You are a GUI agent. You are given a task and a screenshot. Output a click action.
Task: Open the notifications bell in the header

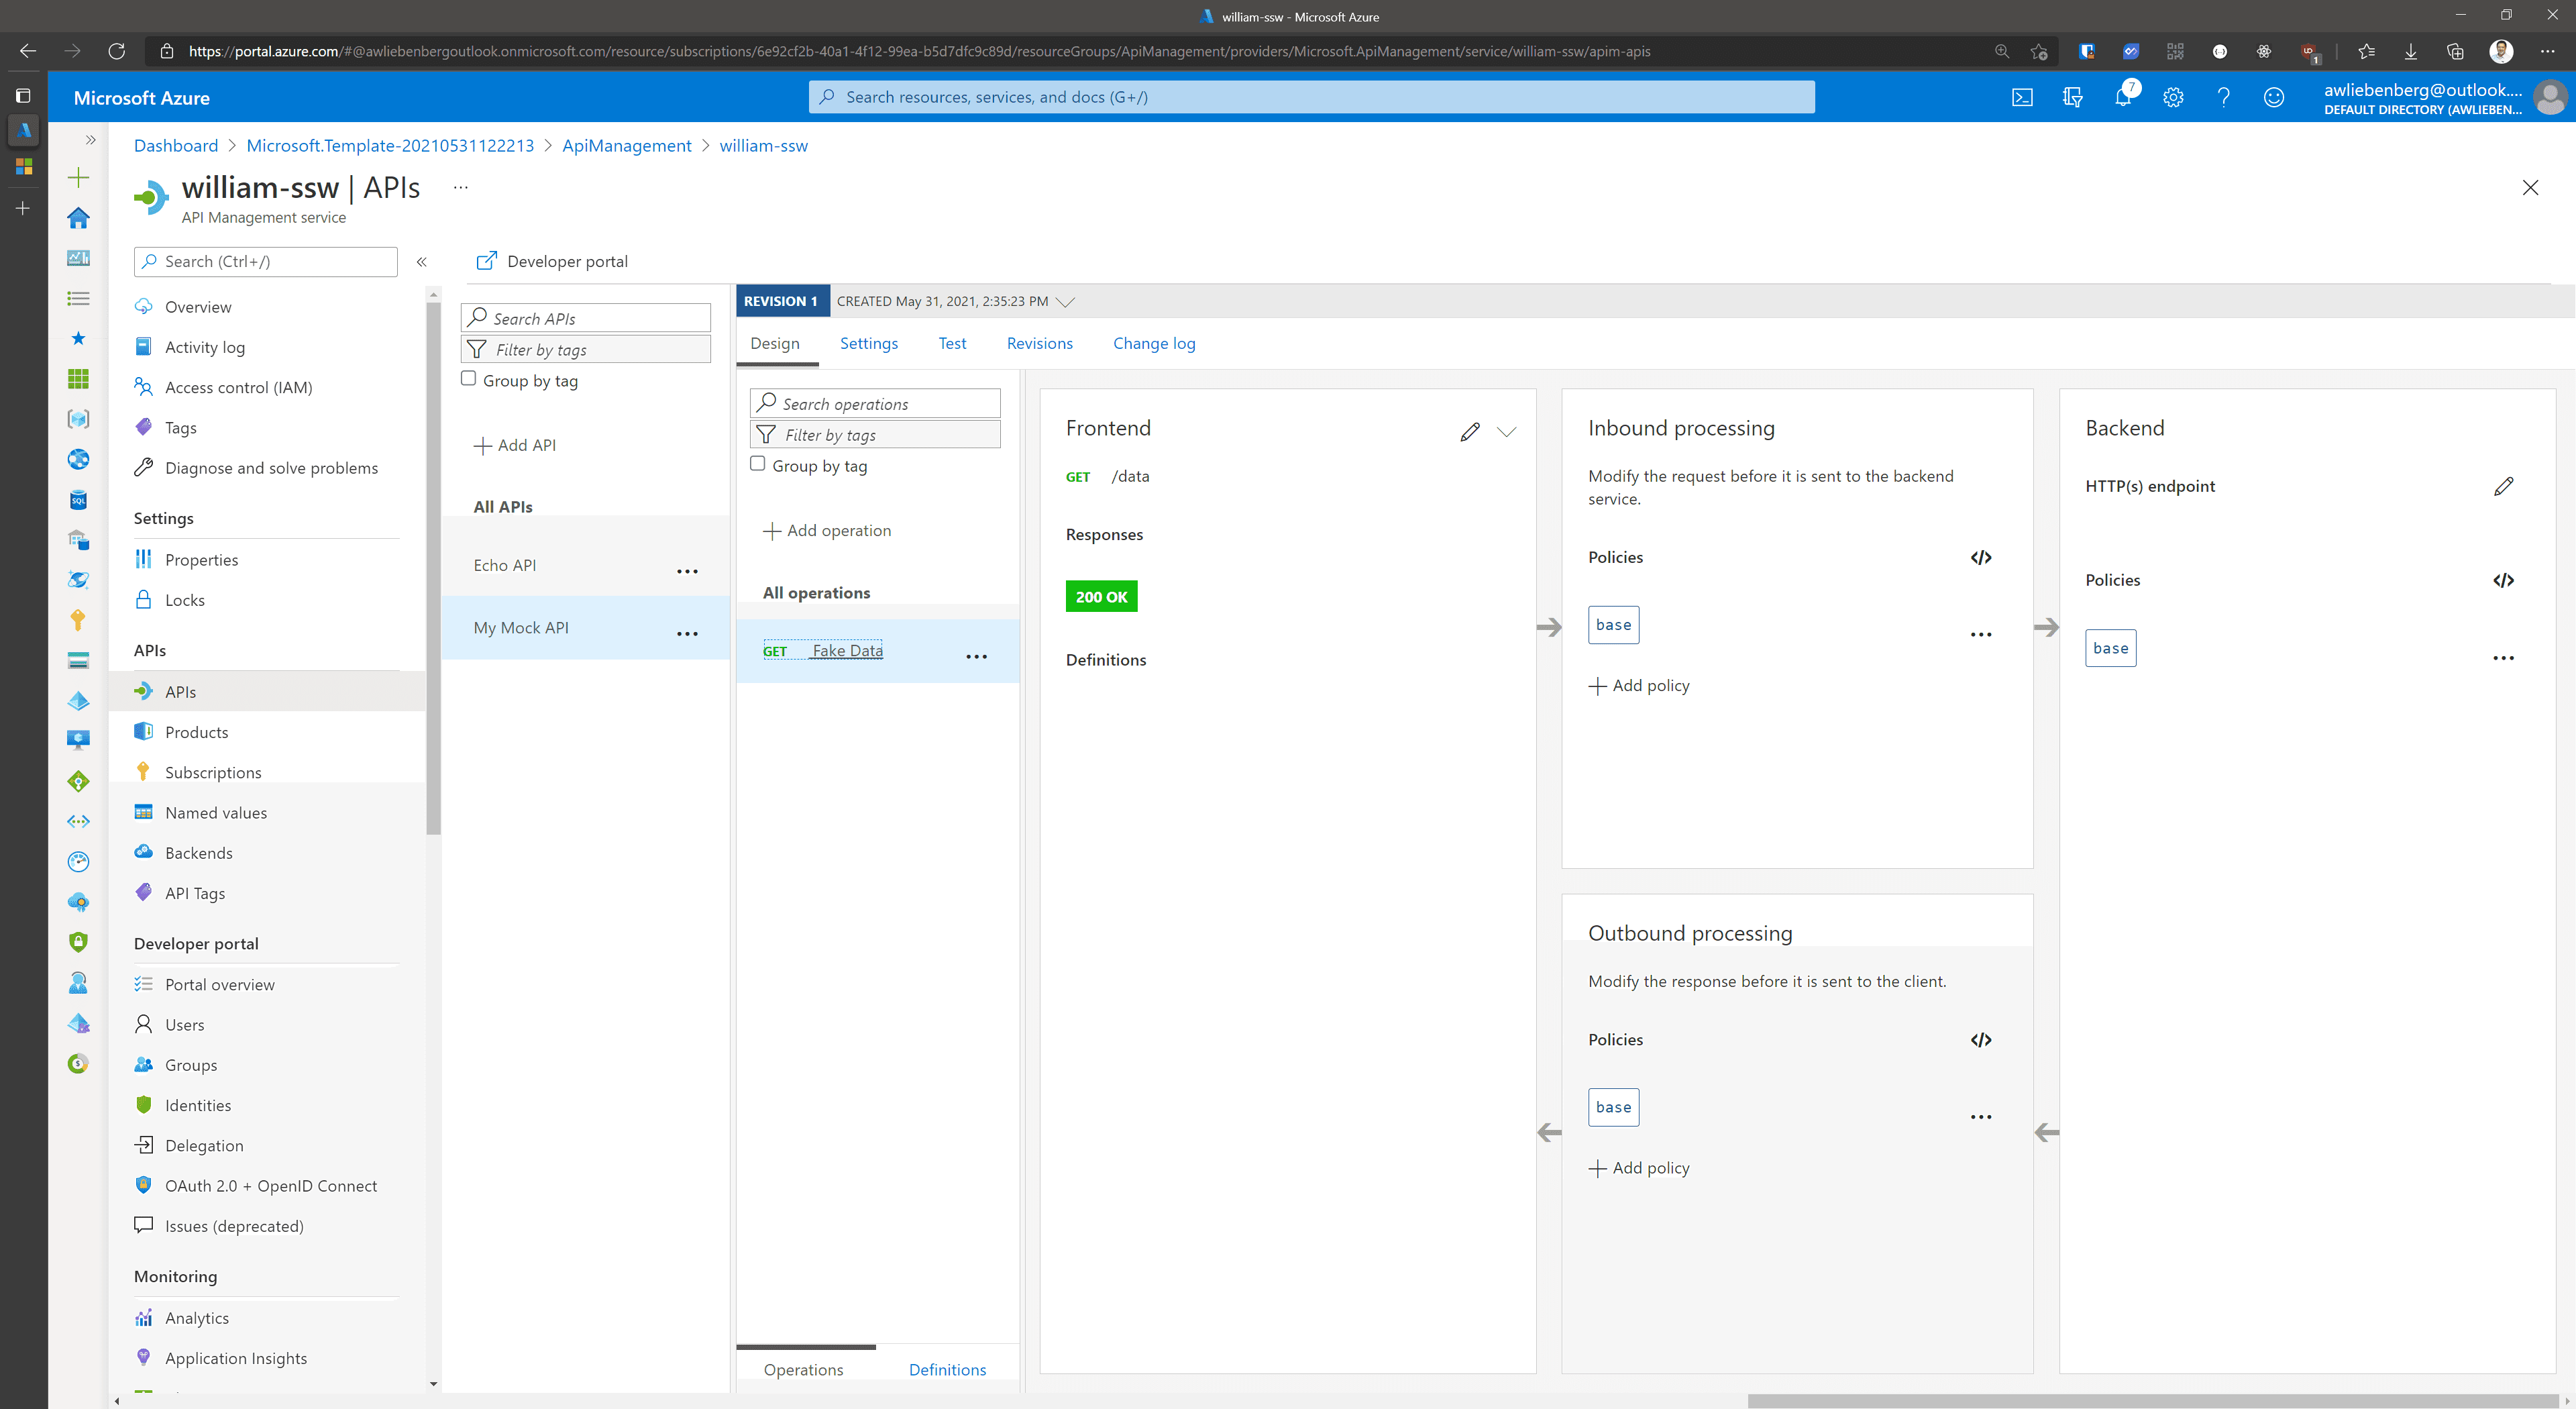point(2122,97)
